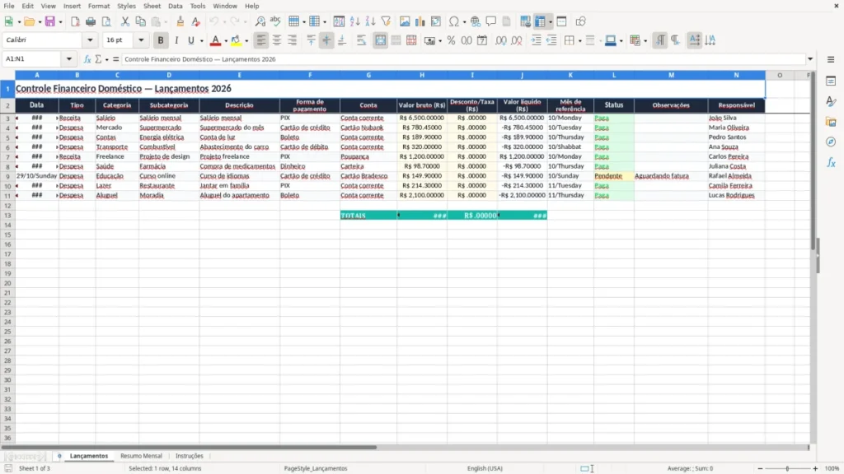Viewport: 844px width, 474px height.
Task: Open Conditional Formatting dropdown arrow
Action: [645, 40]
